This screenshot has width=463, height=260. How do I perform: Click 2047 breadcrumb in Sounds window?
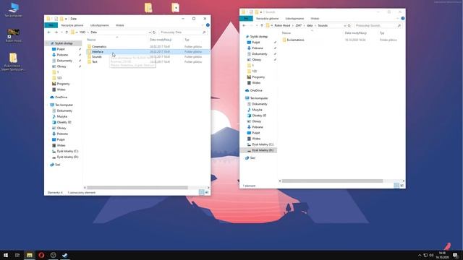coord(299,26)
